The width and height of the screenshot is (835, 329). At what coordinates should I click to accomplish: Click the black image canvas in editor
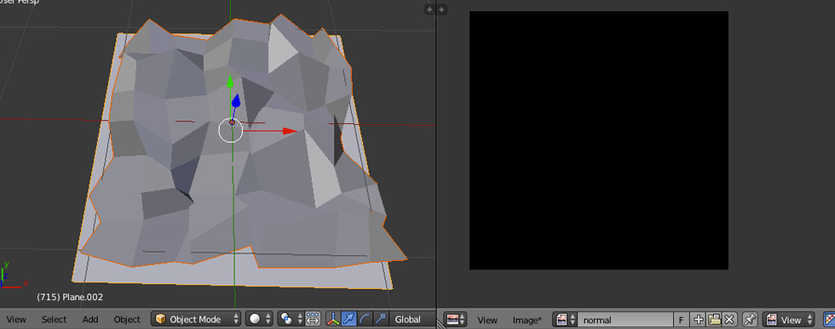(598, 140)
